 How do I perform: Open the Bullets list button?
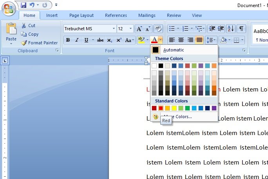coord(172,29)
